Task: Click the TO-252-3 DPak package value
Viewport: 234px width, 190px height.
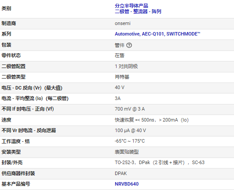Action: coord(160,163)
